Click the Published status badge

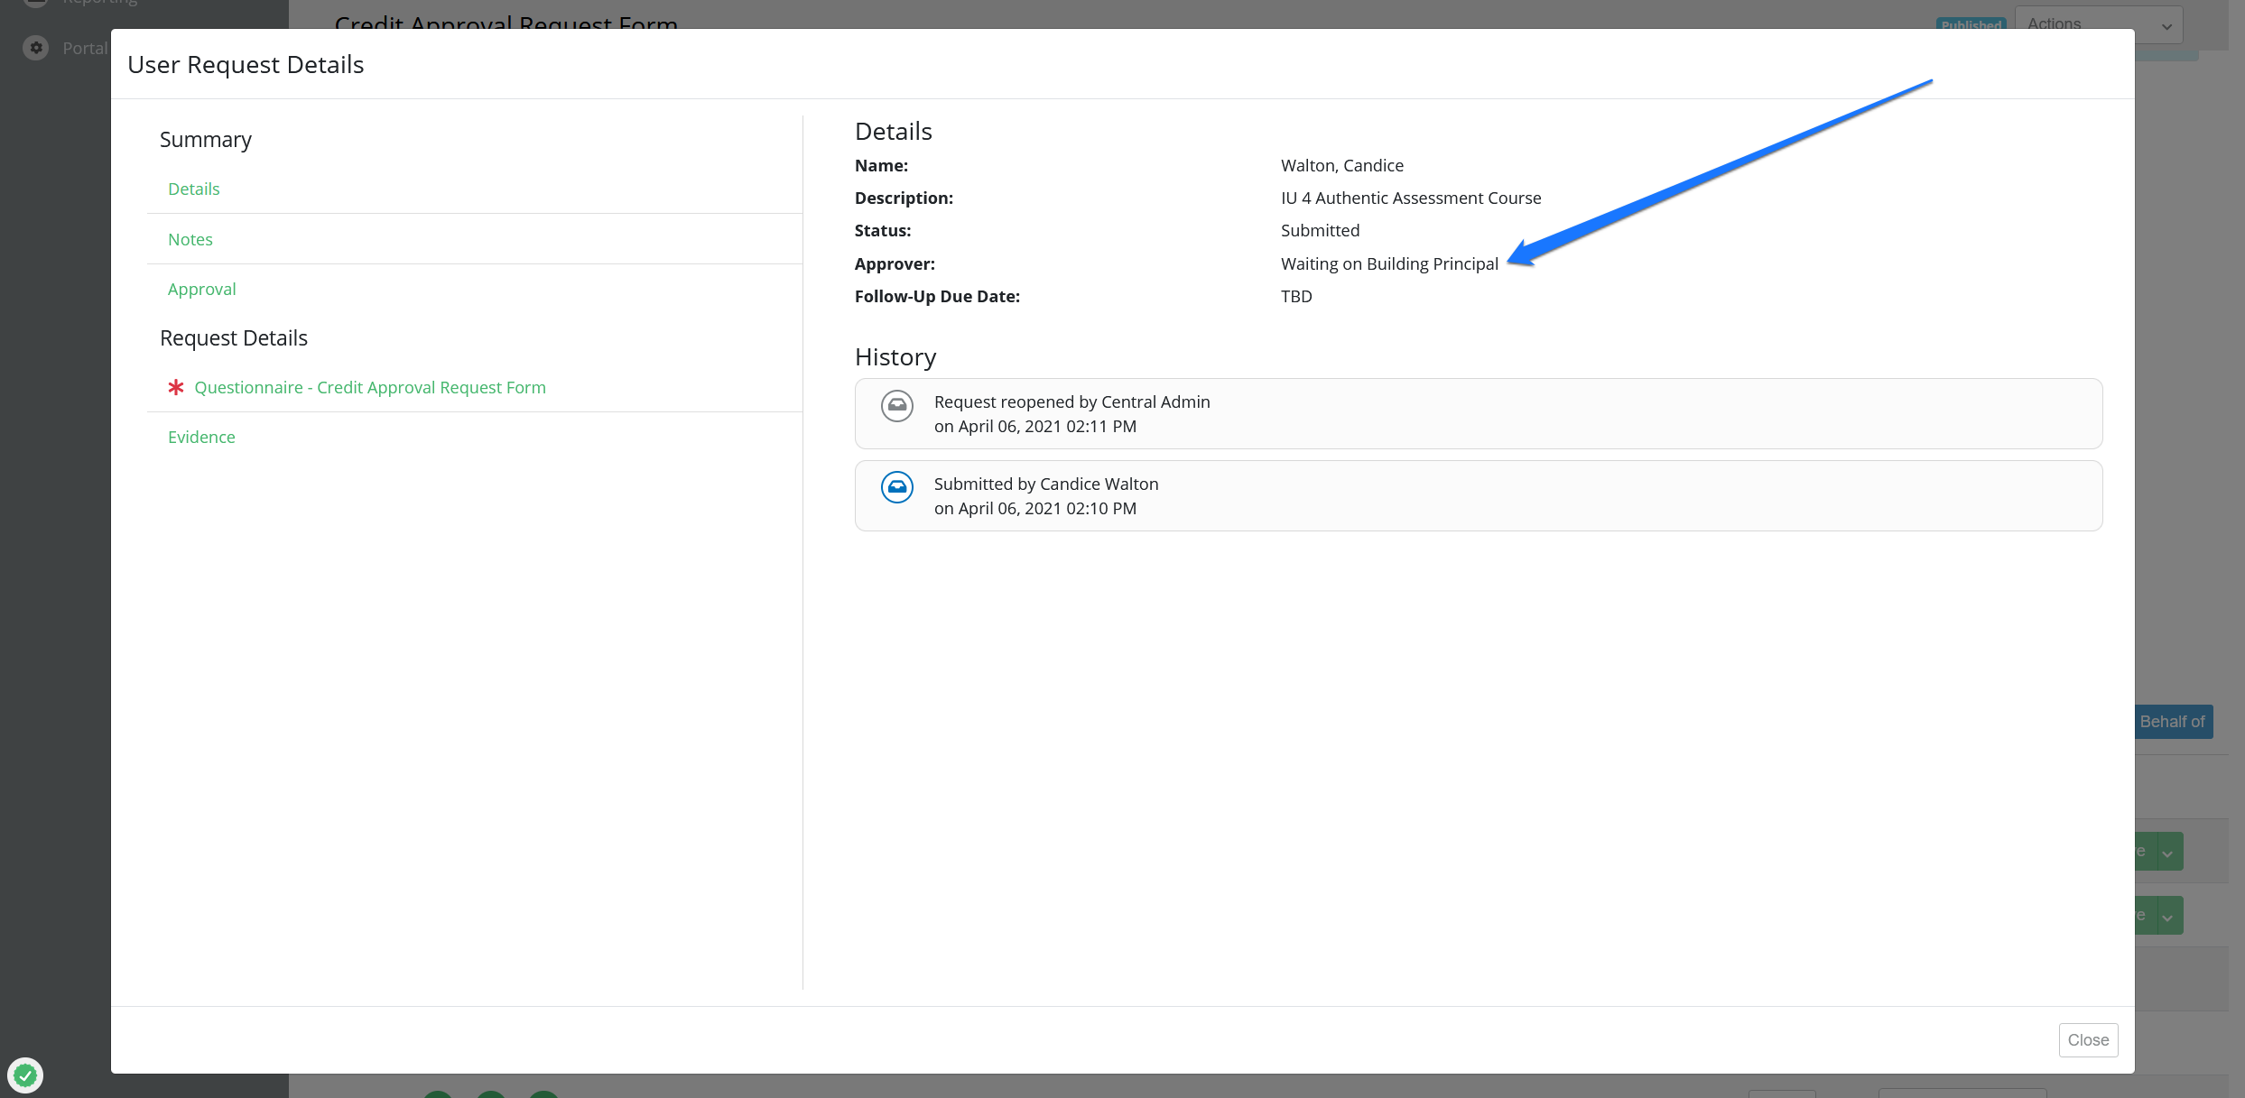pos(1971,24)
